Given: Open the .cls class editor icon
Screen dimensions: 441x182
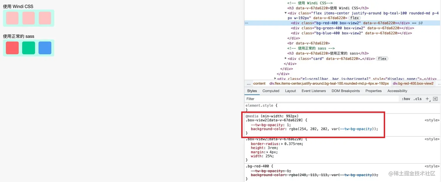Looking at the screenshot, I should [x=417, y=99].
